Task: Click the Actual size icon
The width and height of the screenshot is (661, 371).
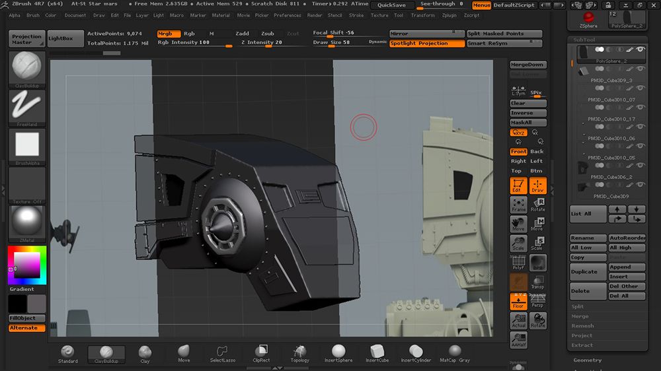Action: 518,321
